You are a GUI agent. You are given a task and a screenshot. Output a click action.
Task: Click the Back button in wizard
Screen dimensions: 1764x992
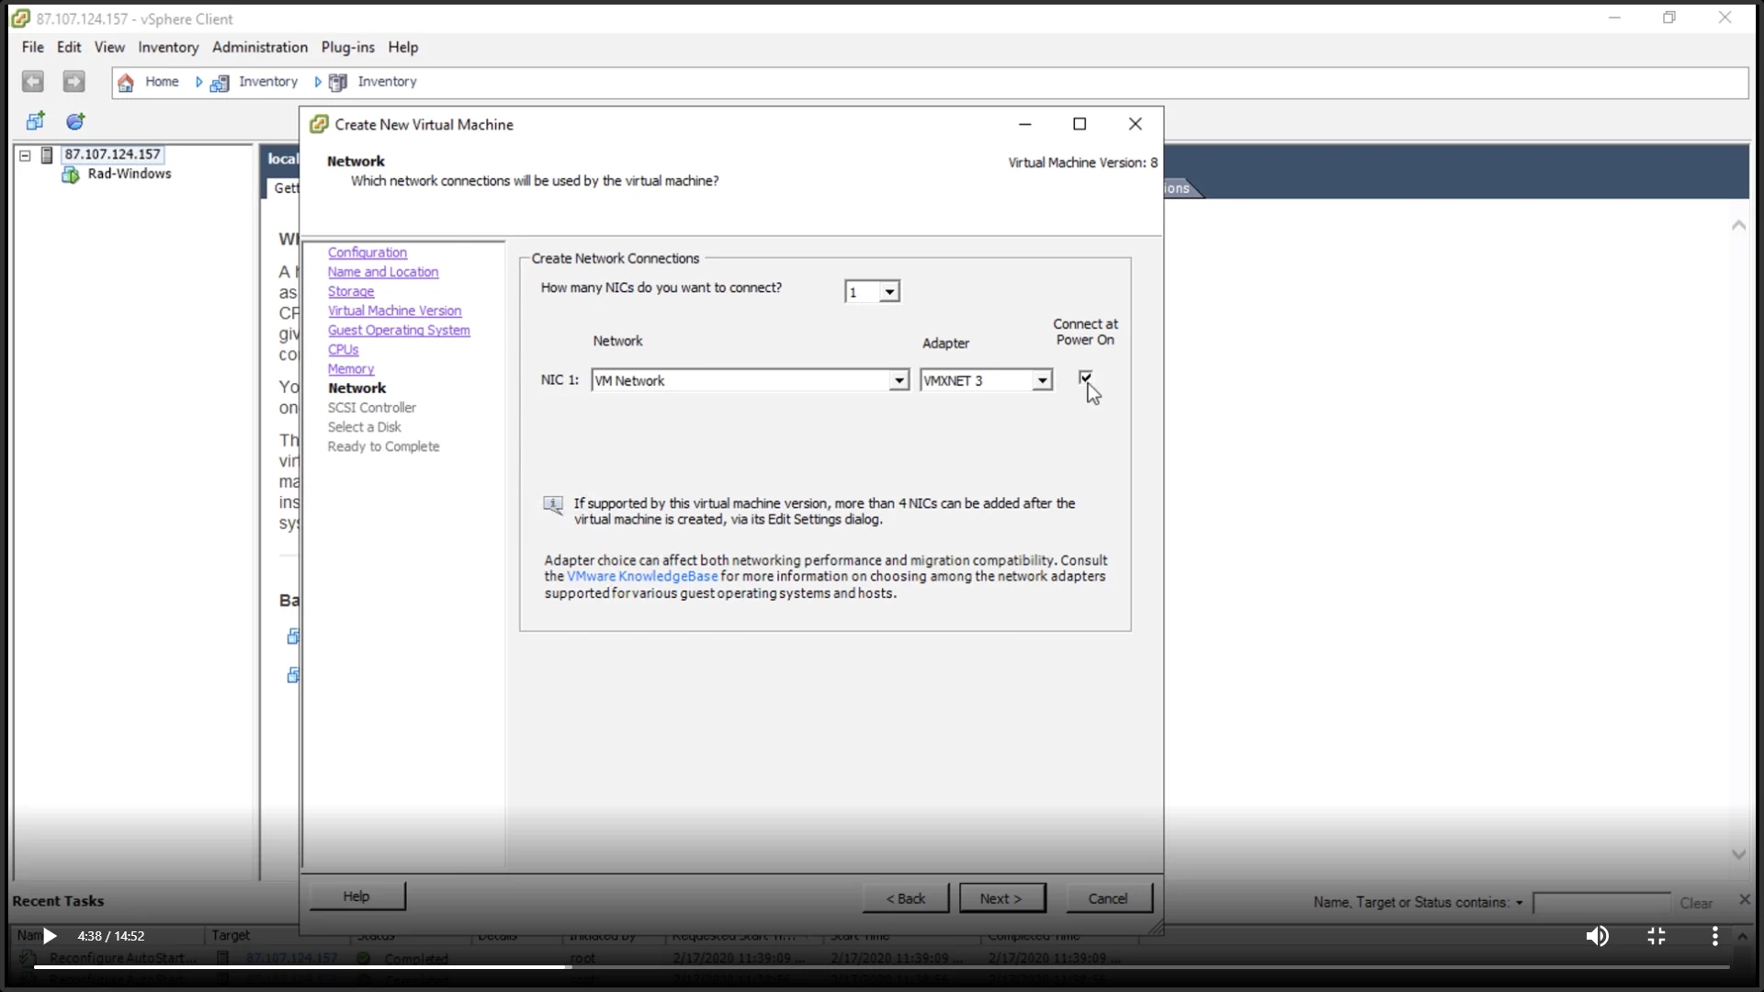click(906, 898)
